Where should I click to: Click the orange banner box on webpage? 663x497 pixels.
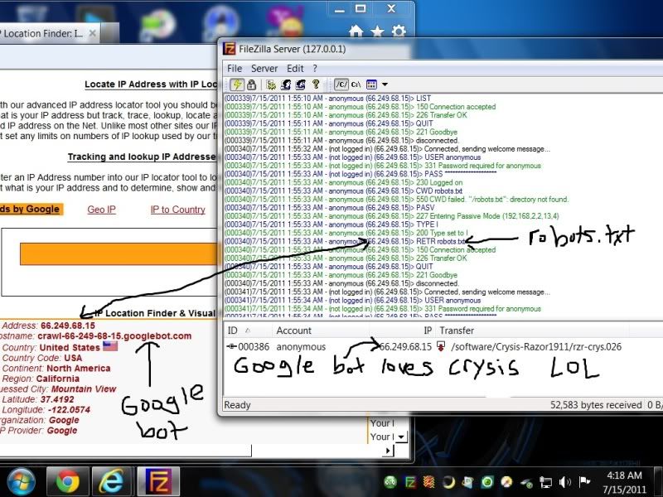tap(119, 254)
